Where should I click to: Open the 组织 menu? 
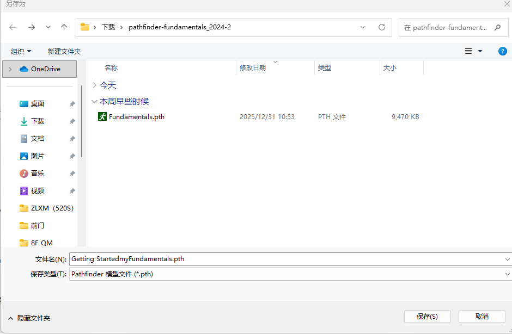pos(21,51)
